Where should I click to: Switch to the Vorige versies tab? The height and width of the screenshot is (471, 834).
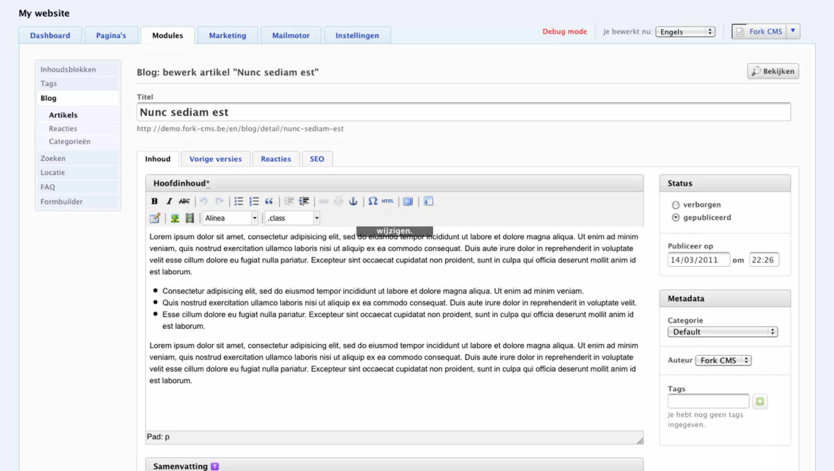[x=215, y=159]
